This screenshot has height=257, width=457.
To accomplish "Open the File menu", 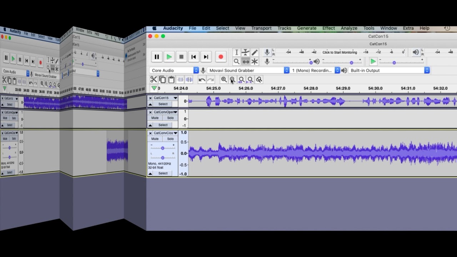I will coord(192,28).
